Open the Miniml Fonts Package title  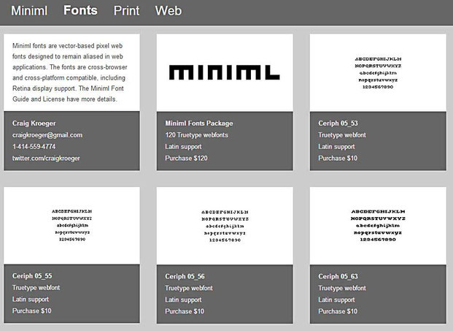[198, 123]
